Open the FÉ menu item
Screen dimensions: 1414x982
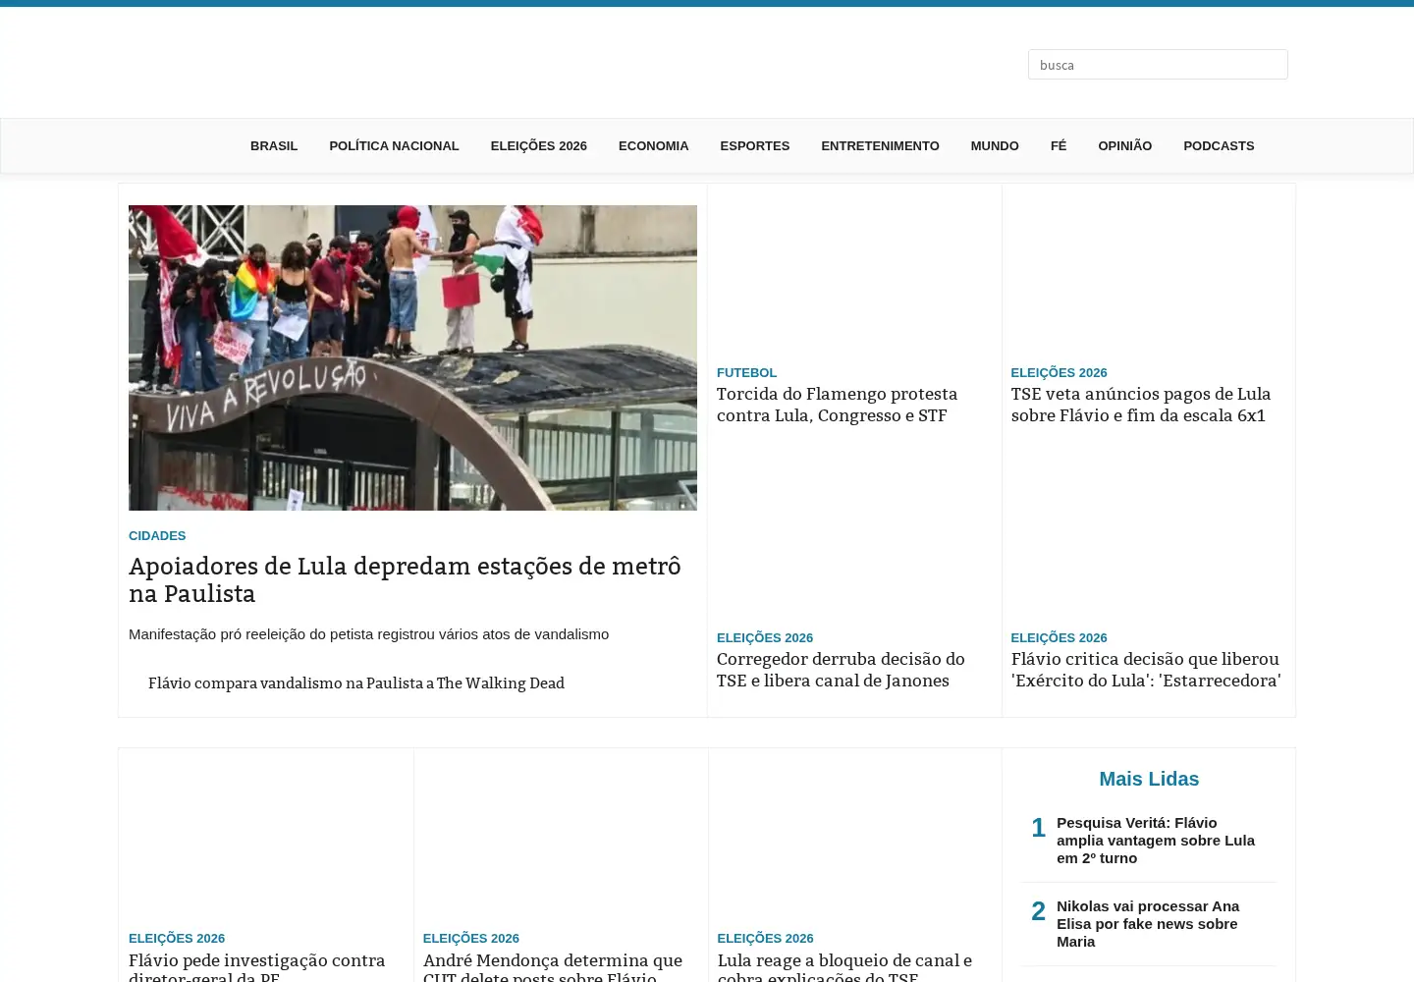pos(1058,145)
